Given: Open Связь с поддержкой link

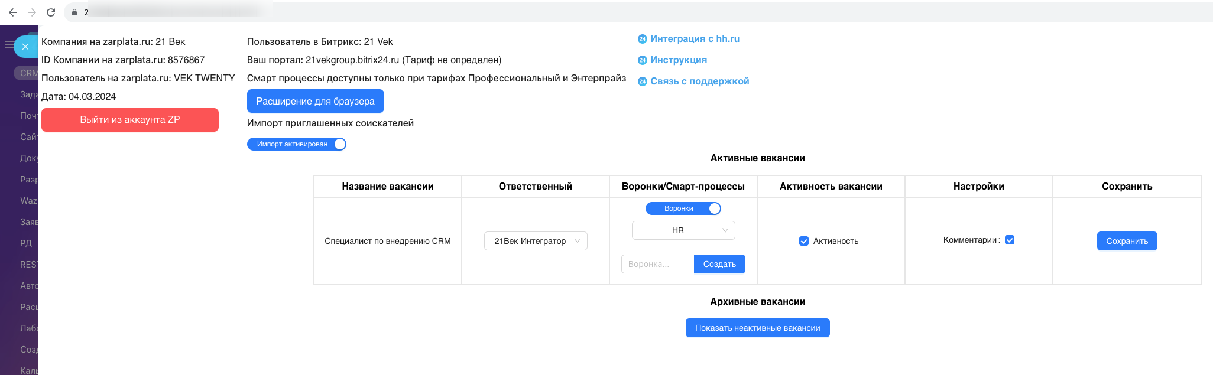Looking at the screenshot, I should click(699, 81).
